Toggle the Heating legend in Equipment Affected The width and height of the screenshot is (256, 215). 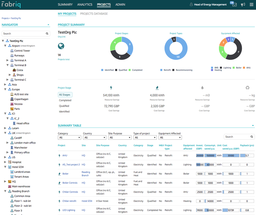[x=216, y=70]
